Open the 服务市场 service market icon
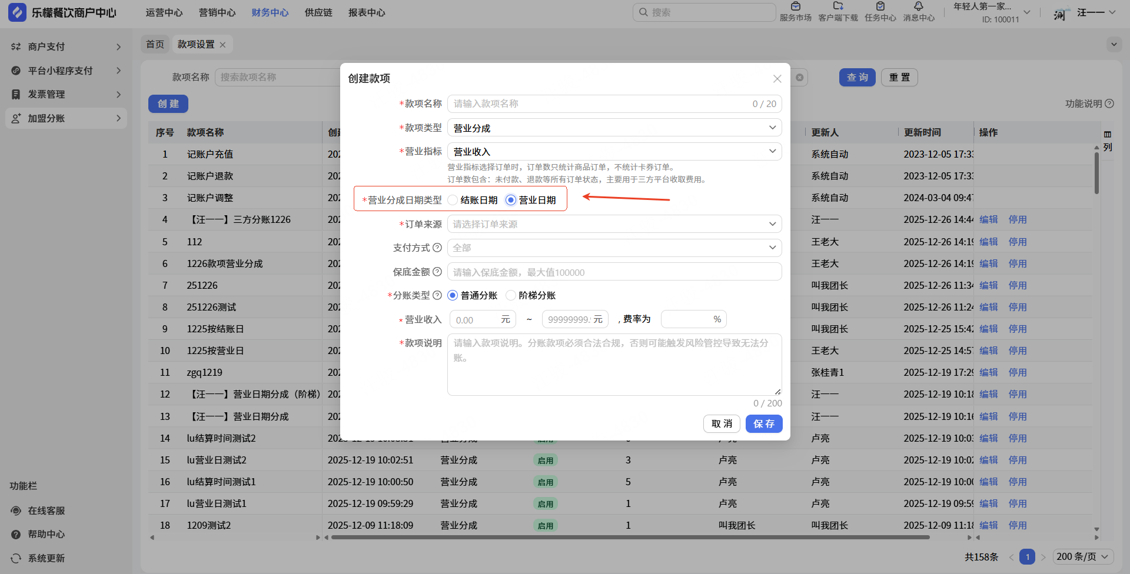 click(x=795, y=7)
